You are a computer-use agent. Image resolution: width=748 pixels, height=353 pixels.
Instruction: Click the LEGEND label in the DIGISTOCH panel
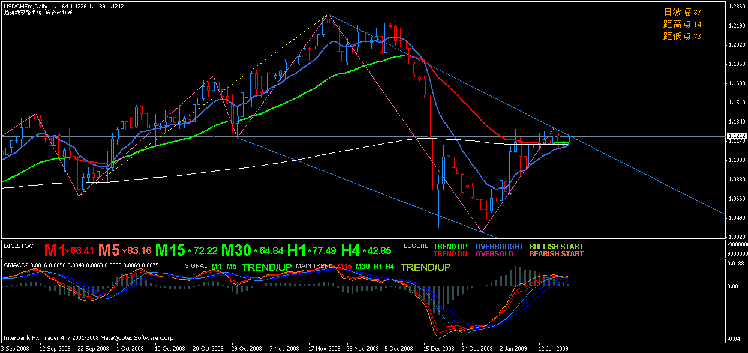click(x=416, y=246)
